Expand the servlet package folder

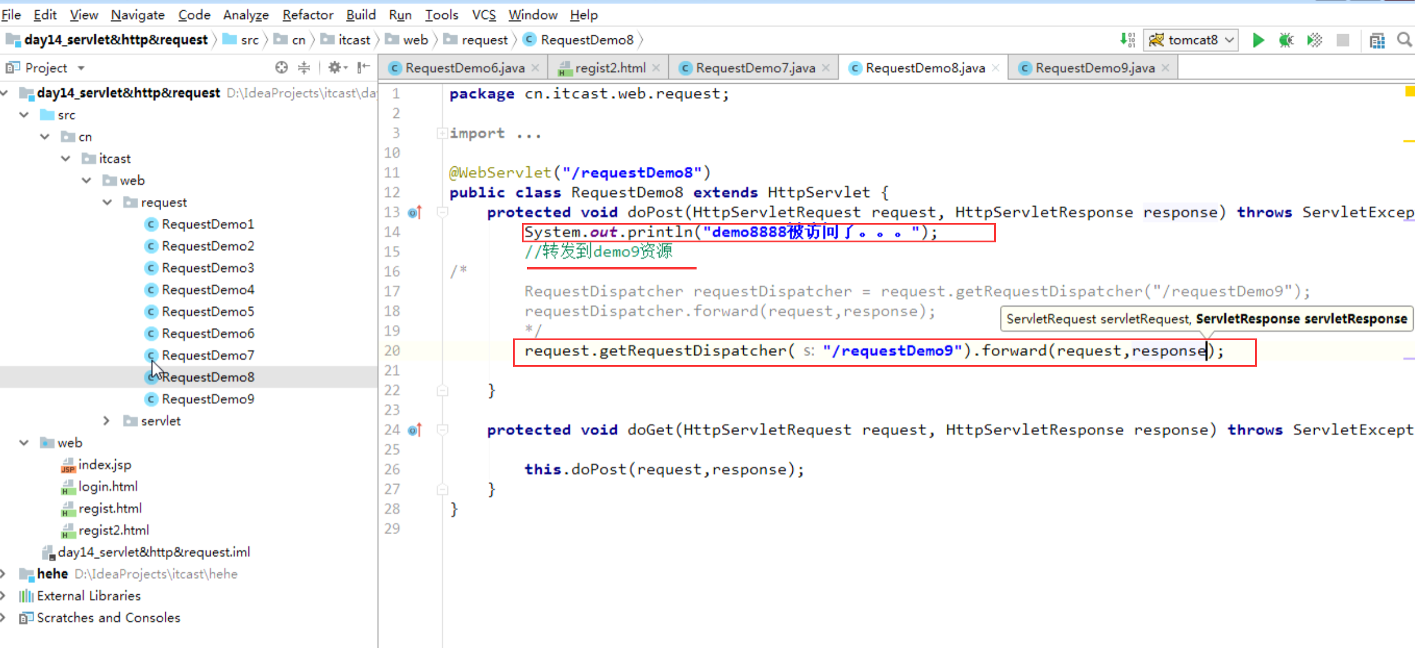[106, 421]
